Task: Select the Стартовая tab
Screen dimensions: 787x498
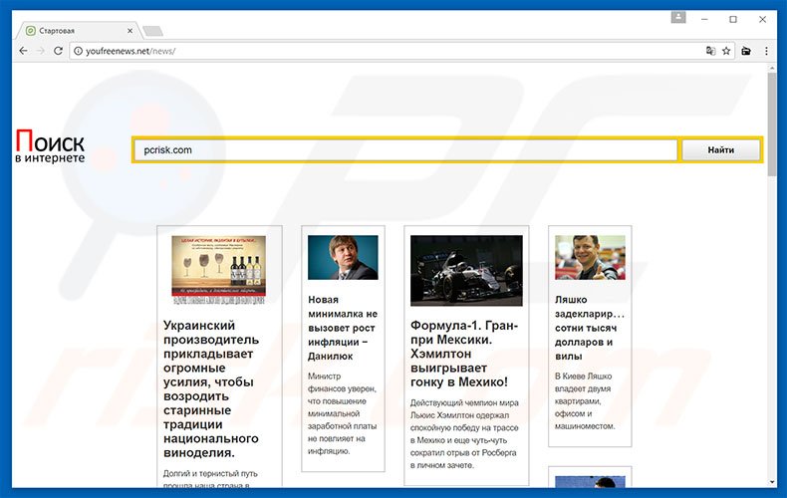Action: click(78, 31)
